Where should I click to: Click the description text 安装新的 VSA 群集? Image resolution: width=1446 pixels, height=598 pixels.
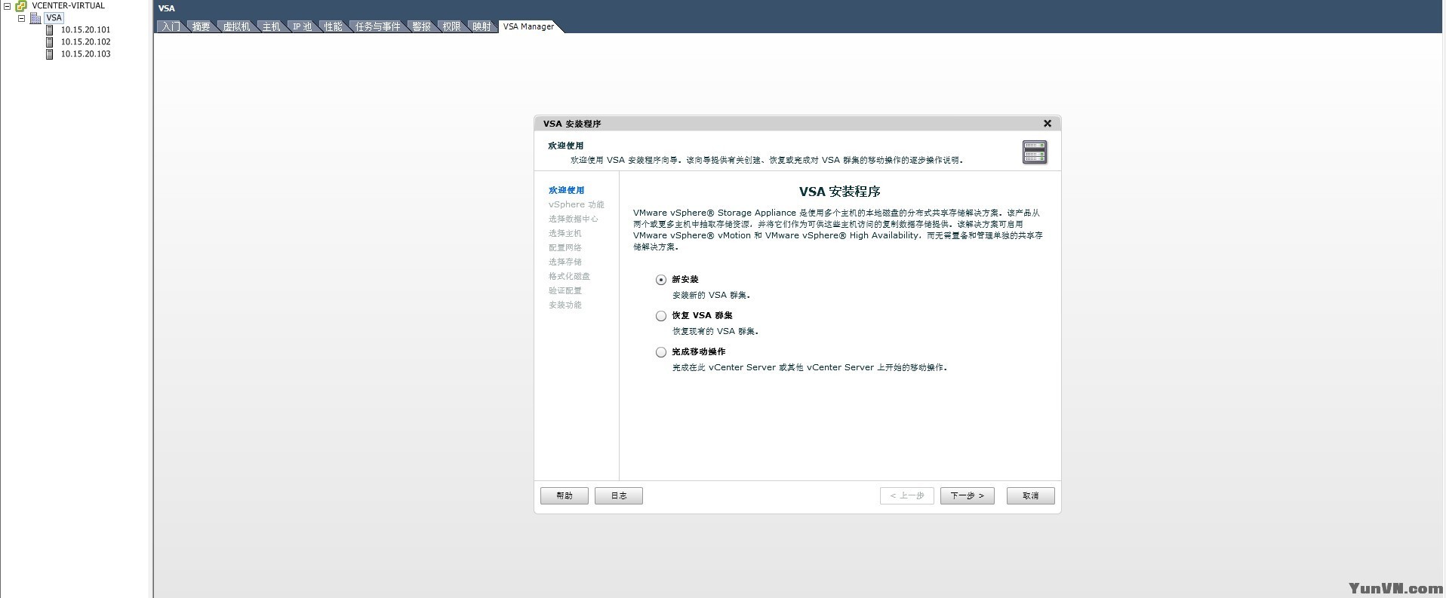(711, 296)
